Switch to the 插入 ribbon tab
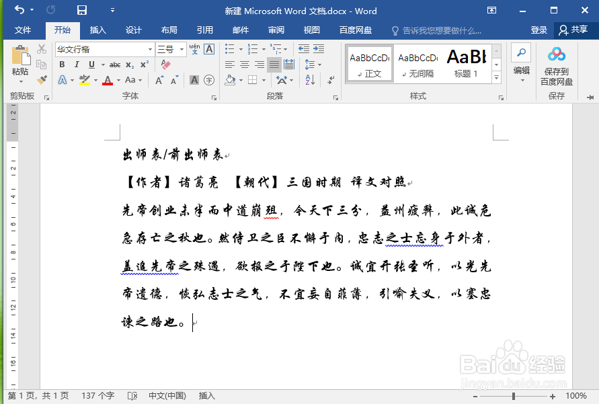The height and width of the screenshot is (404, 599). pyautogui.click(x=98, y=30)
